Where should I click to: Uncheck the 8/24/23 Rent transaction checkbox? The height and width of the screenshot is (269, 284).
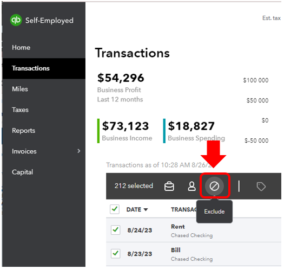click(x=116, y=230)
